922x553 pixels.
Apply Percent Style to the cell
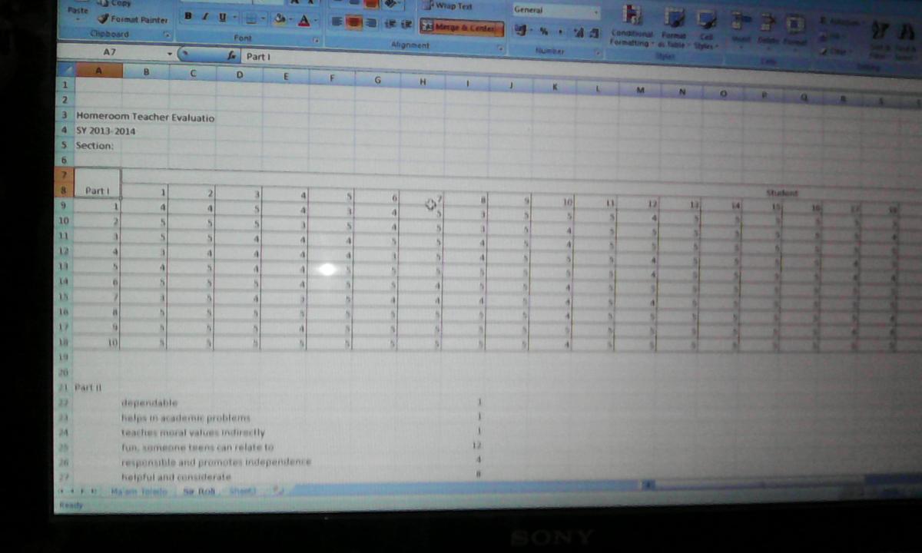coord(543,31)
